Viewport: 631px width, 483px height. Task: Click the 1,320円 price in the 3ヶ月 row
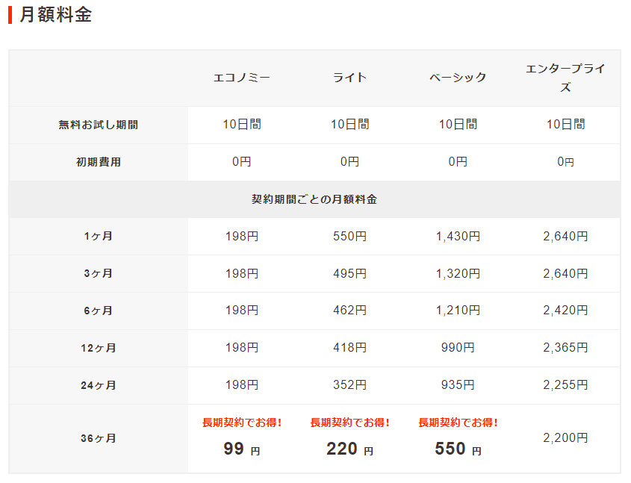coord(458,274)
